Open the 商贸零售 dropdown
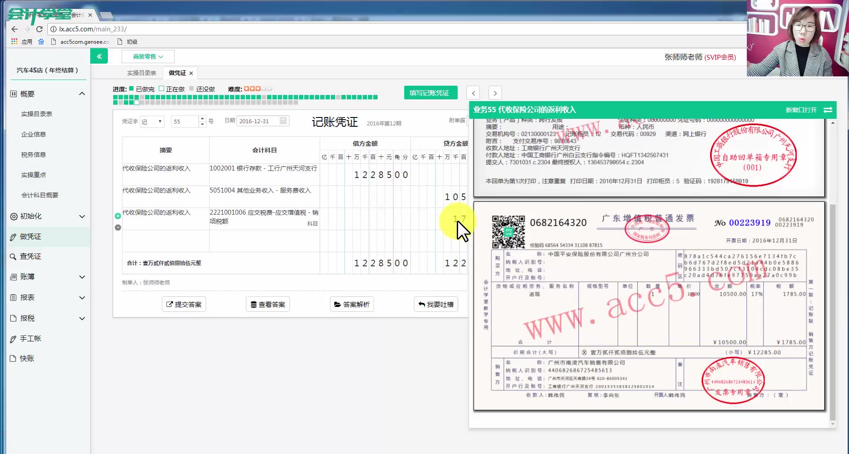849x454 pixels. pos(147,56)
